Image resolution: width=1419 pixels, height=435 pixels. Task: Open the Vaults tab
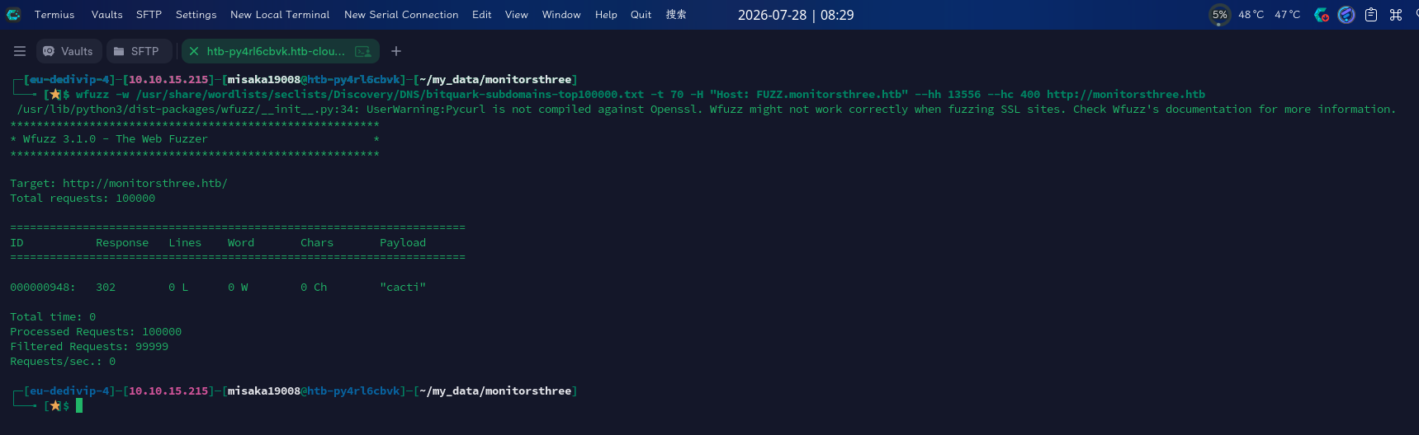pos(69,51)
